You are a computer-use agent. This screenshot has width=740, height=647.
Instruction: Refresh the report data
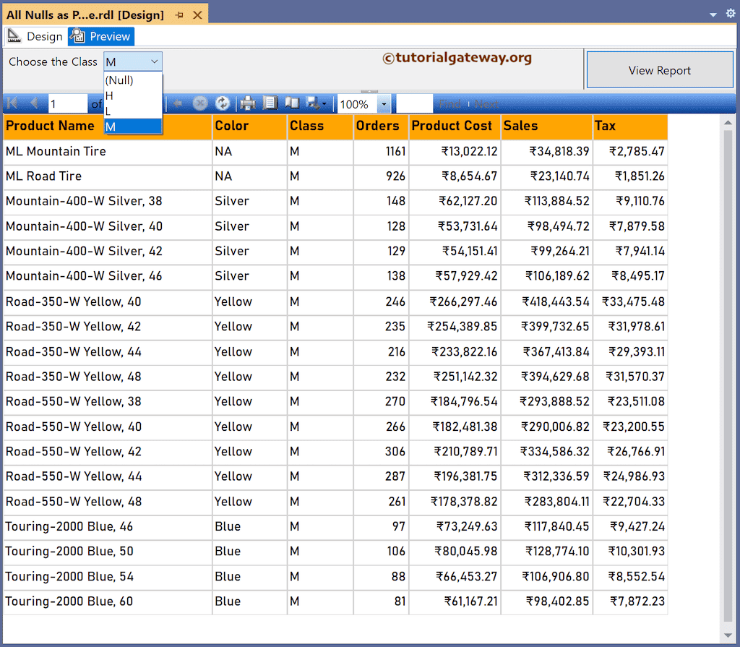pyautogui.click(x=223, y=103)
